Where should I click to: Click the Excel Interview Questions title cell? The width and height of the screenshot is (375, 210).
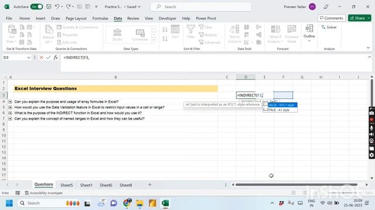point(116,89)
